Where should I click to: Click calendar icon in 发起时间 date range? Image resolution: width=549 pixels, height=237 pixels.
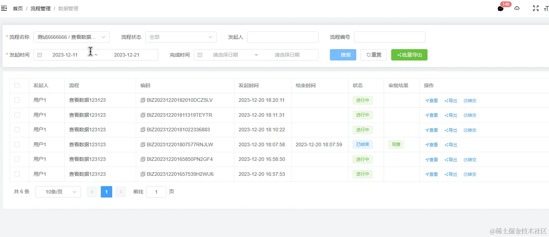coord(40,55)
